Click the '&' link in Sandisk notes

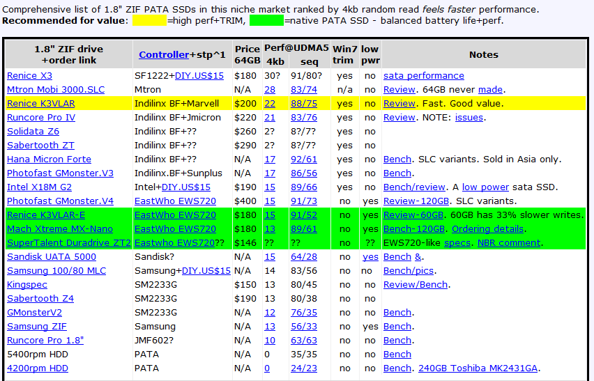(418, 257)
